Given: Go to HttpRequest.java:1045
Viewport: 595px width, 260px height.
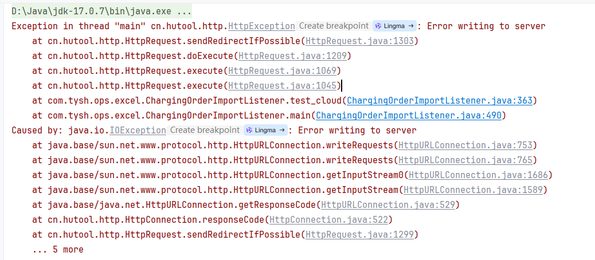Looking at the screenshot, I should point(284,85).
